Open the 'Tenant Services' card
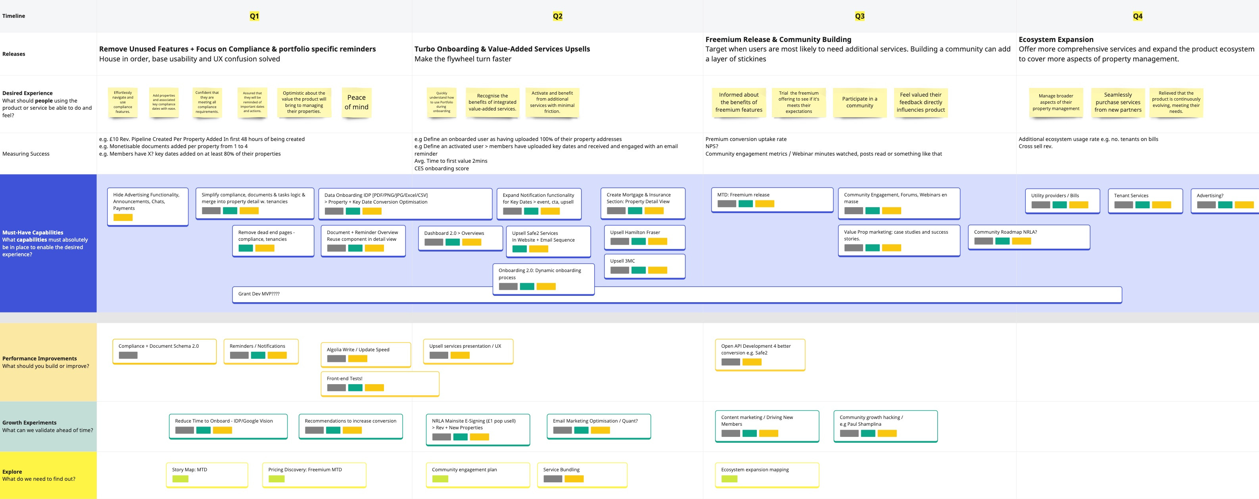Viewport: 1259px width, 499px height. pyautogui.click(x=1145, y=201)
